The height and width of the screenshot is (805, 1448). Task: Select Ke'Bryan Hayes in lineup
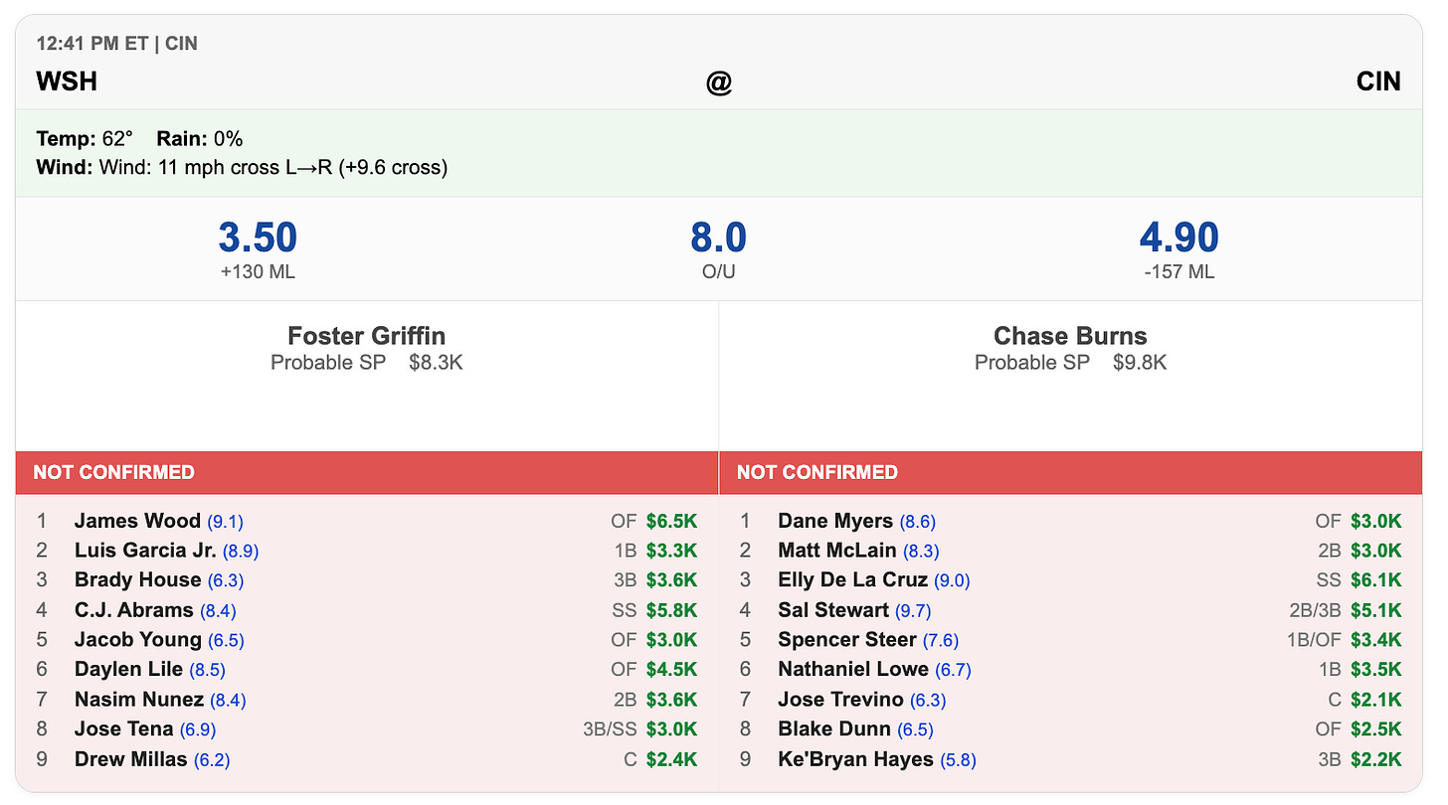(1070, 759)
